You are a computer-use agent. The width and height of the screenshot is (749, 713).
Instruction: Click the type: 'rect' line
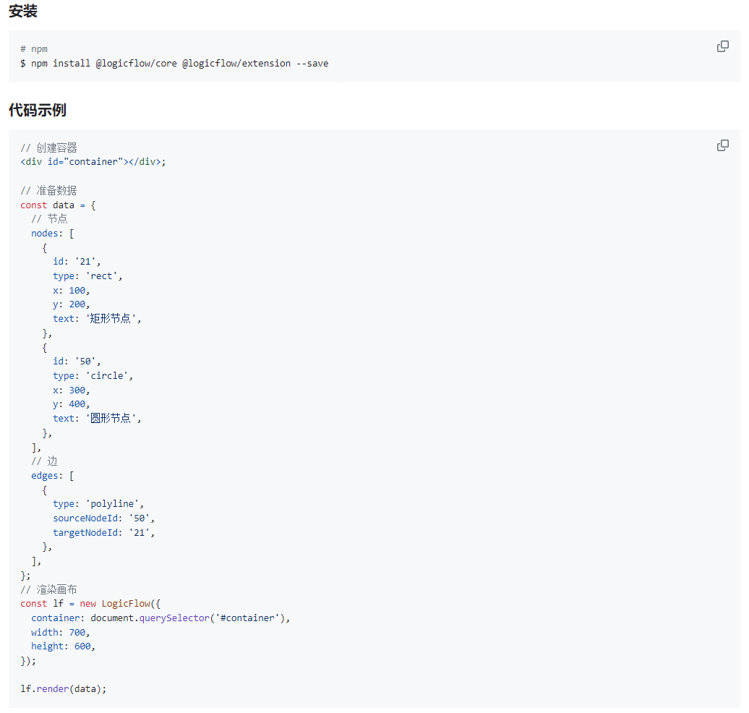click(87, 276)
